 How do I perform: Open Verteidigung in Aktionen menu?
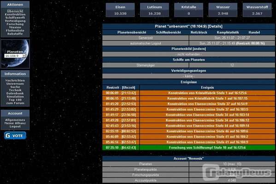(x=15, y=21)
